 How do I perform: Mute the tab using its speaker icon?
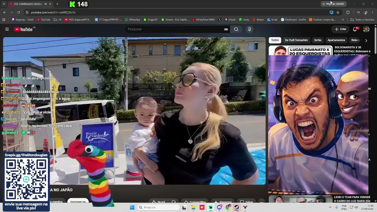coord(46,4)
